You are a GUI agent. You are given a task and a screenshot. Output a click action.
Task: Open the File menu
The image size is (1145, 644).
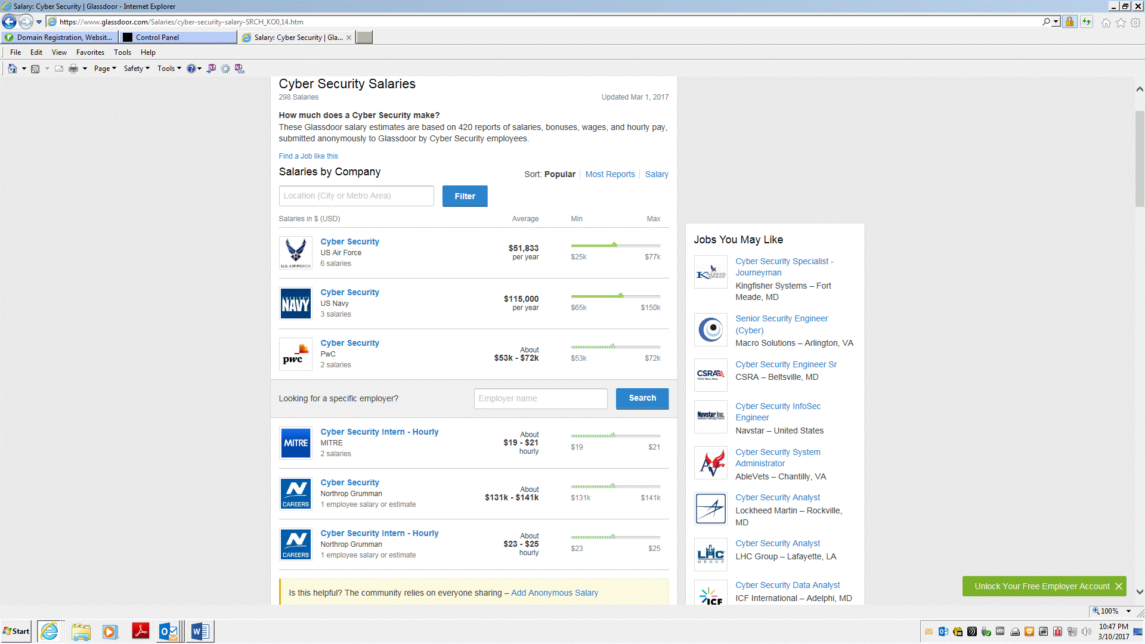(16, 52)
